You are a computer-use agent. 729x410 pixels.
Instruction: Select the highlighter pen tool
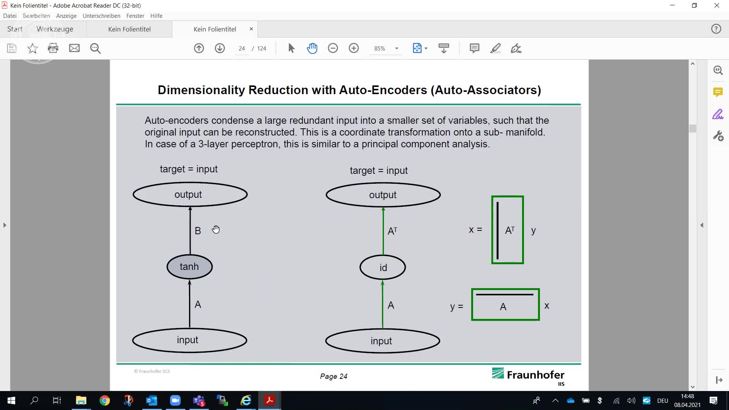click(x=495, y=48)
